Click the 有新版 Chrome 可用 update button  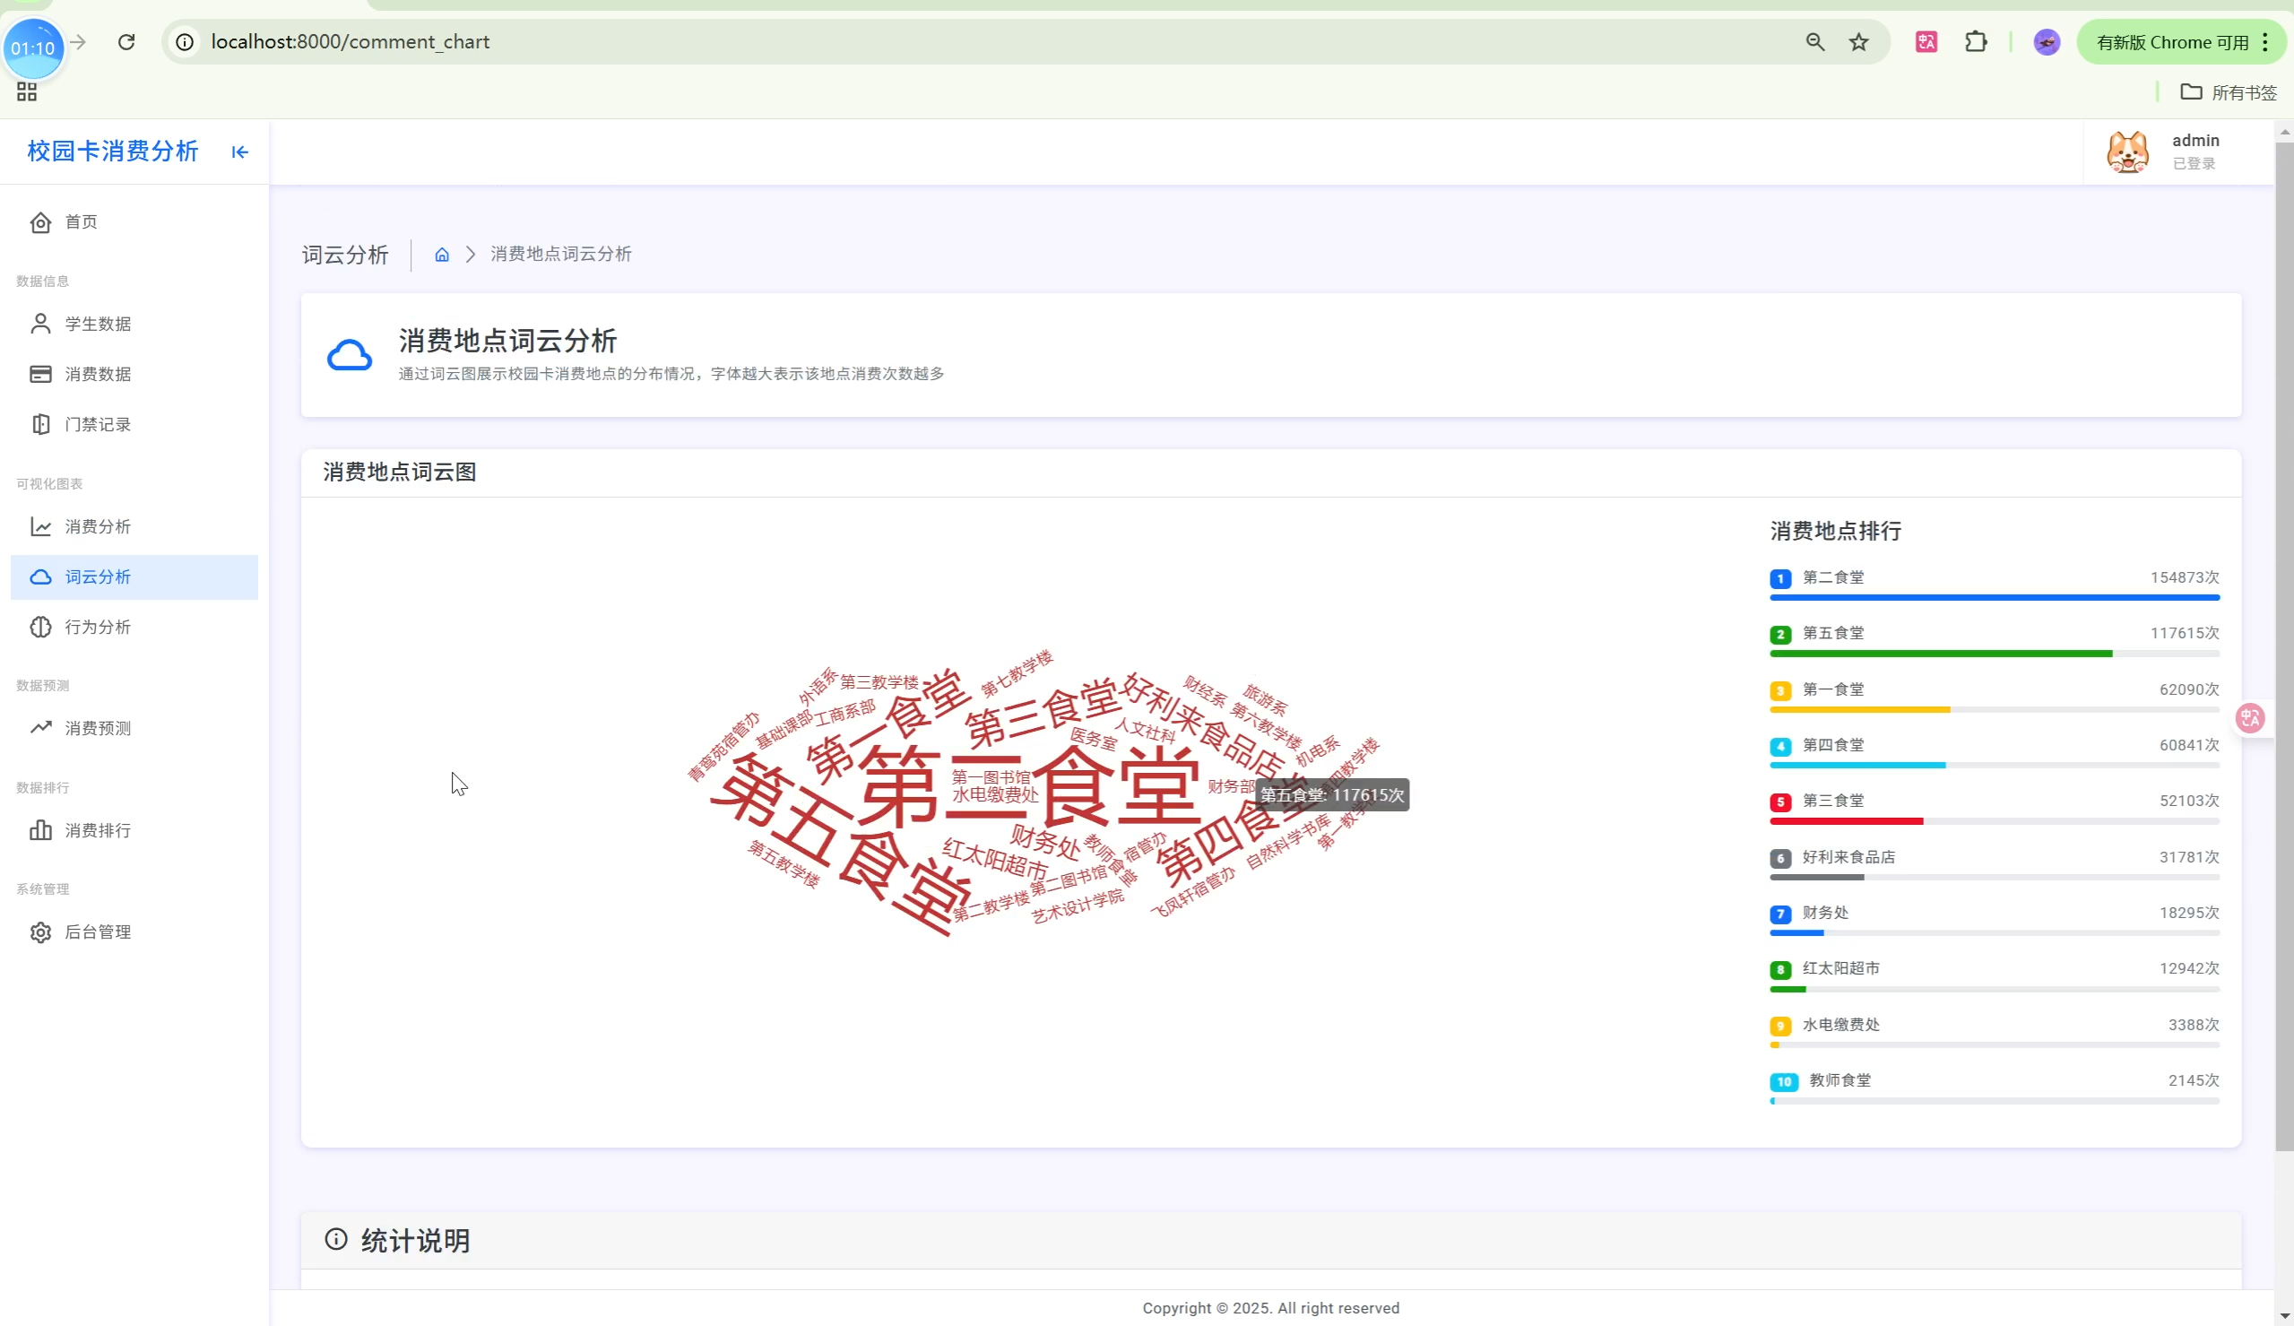(x=2172, y=42)
